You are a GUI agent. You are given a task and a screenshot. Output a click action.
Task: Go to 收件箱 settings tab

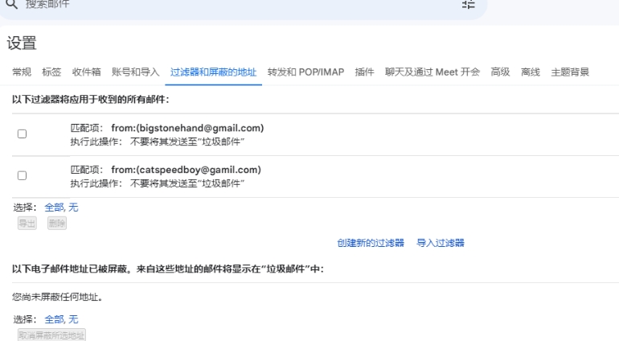[x=87, y=72]
